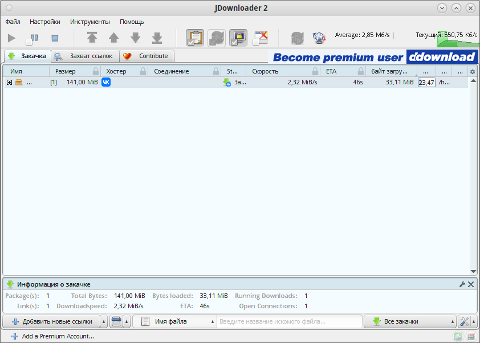Sort by the Хостер column header
The height and width of the screenshot is (343, 480).
click(116, 71)
